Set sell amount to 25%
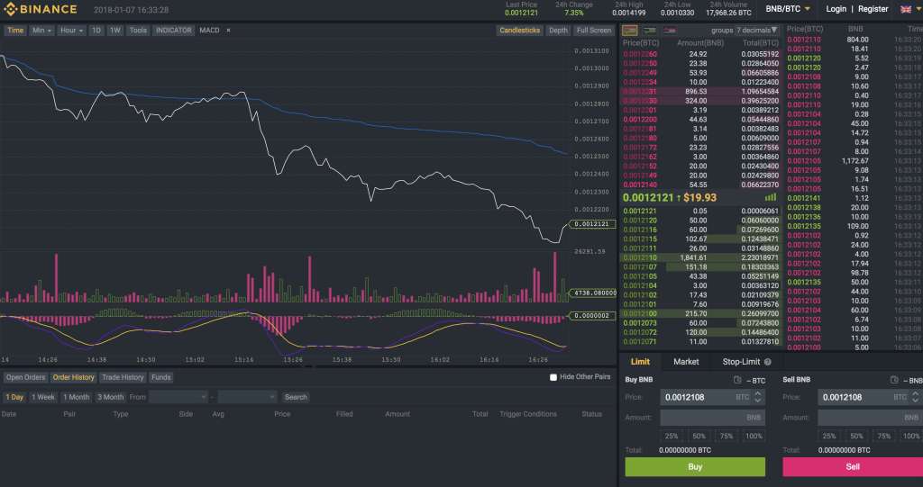Image resolution: width=923 pixels, height=487 pixels. (829, 436)
